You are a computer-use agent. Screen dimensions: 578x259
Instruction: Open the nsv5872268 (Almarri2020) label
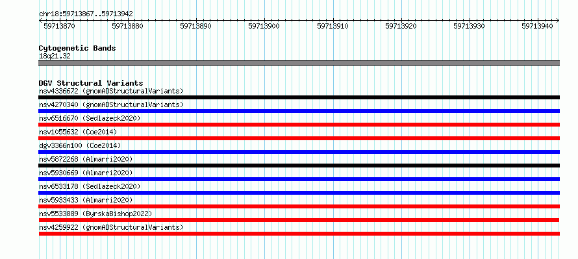[86, 159]
